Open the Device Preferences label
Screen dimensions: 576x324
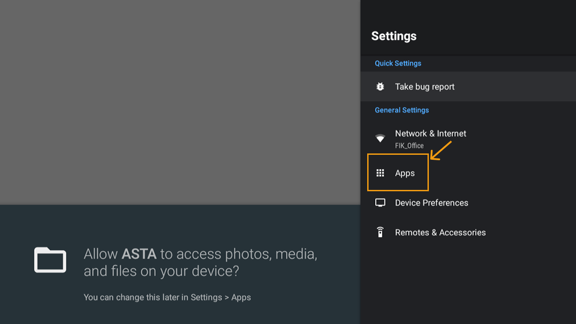[x=431, y=203]
